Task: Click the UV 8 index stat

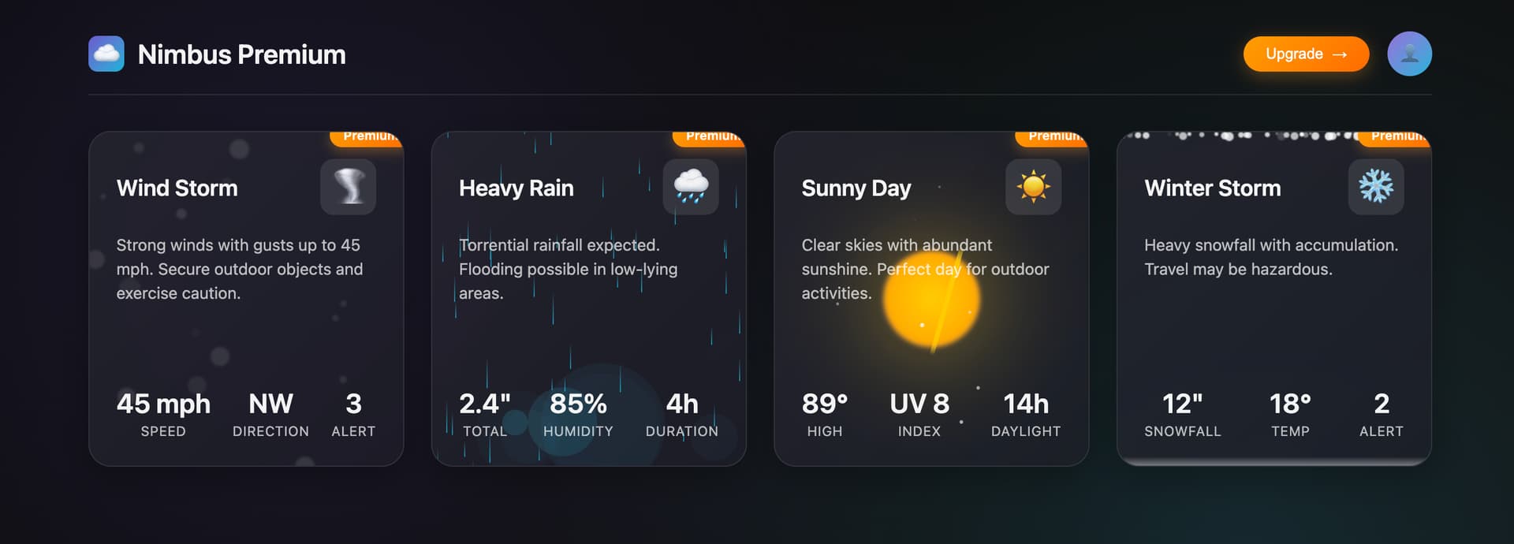Action: click(919, 415)
